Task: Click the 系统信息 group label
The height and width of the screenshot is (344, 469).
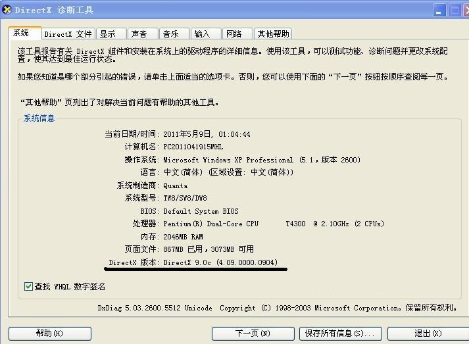Action: (x=39, y=118)
